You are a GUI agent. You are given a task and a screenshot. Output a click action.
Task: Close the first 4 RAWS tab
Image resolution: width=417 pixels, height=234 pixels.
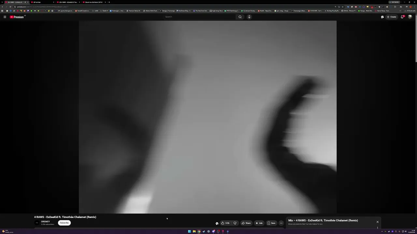tap(28, 2)
